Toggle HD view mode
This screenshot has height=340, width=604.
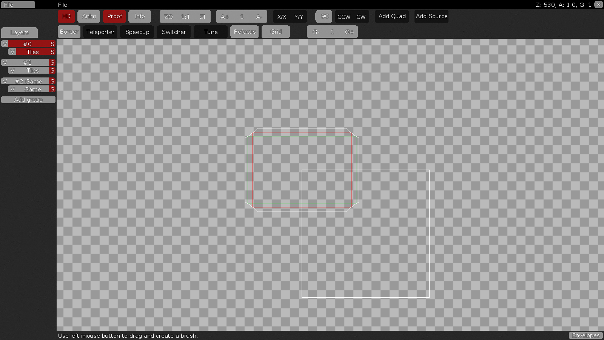coord(66,16)
